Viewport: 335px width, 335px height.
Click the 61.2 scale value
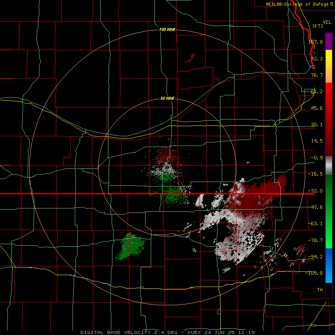(317, 92)
